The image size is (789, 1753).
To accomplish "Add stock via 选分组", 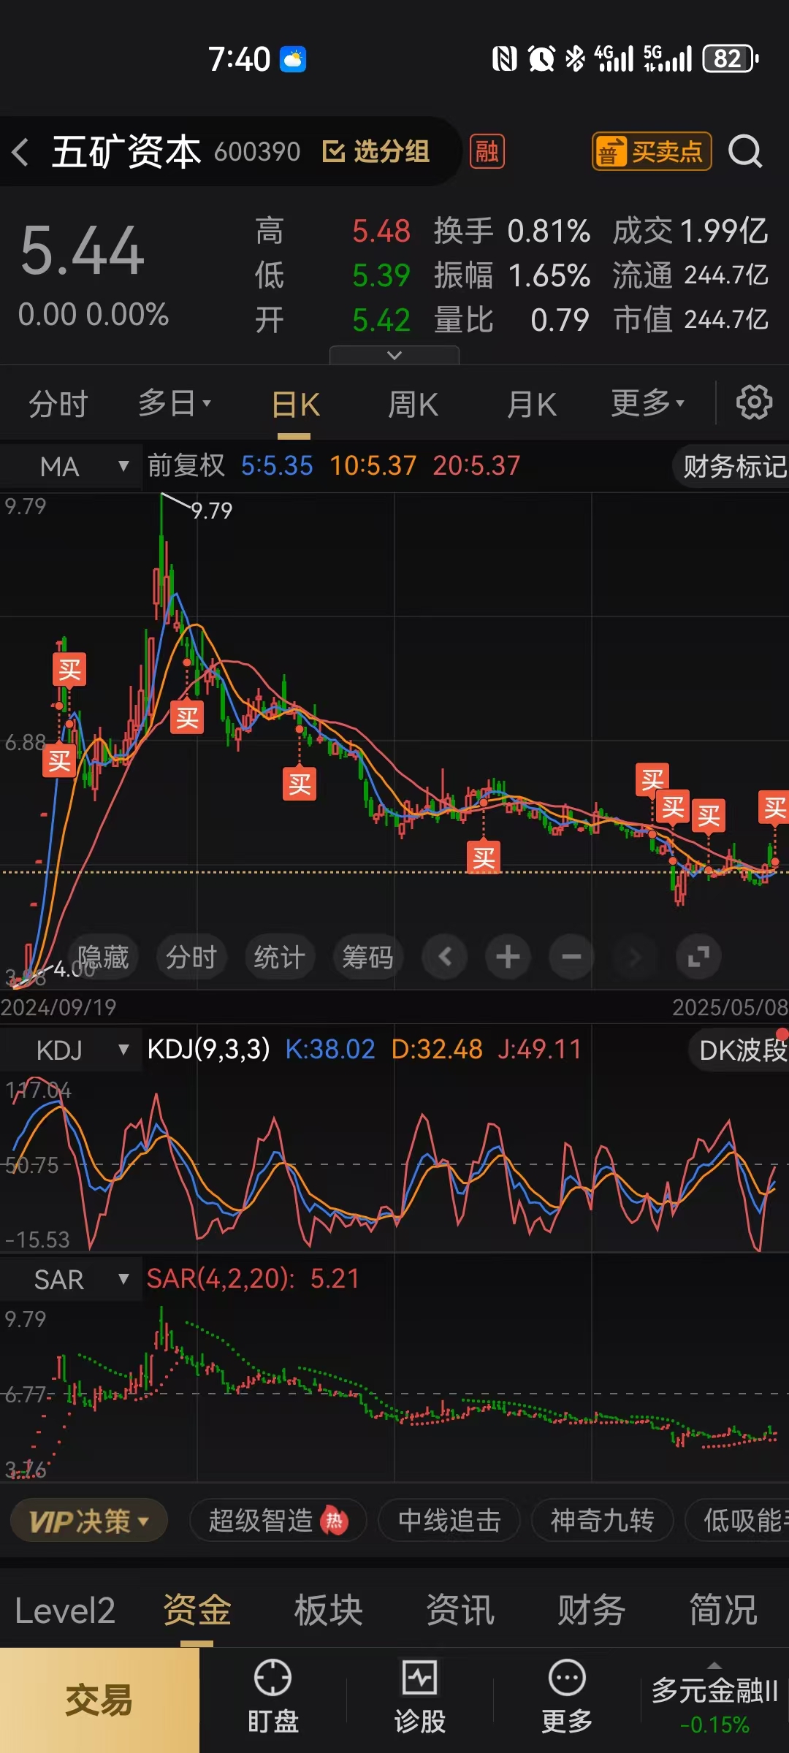I will click(x=376, y=152).
